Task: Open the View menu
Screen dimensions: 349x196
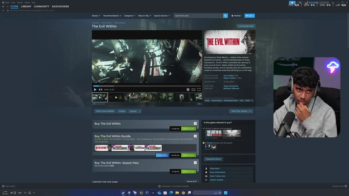Action: point(13,2)
